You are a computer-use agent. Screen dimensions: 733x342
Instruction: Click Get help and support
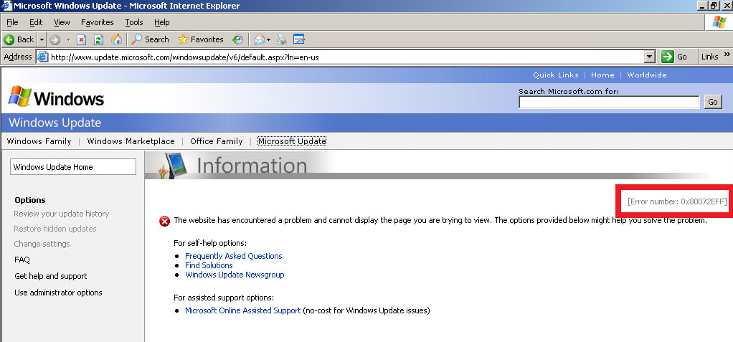tap(50, 276)
